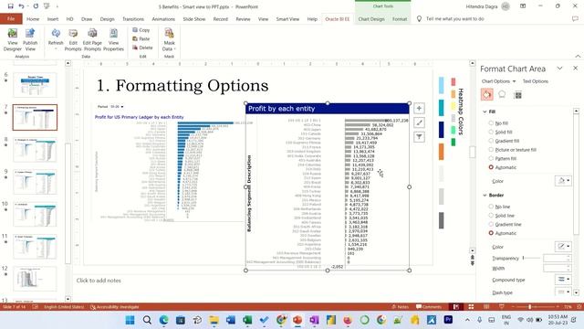Click Delete in the Edit group
This screenshot has width=584, height=329.
coord(142,48)
